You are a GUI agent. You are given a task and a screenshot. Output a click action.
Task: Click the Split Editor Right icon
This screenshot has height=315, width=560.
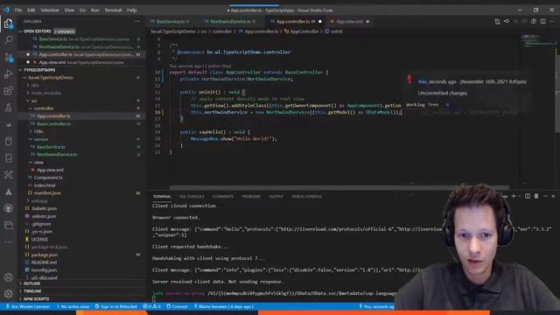(542, 21)
